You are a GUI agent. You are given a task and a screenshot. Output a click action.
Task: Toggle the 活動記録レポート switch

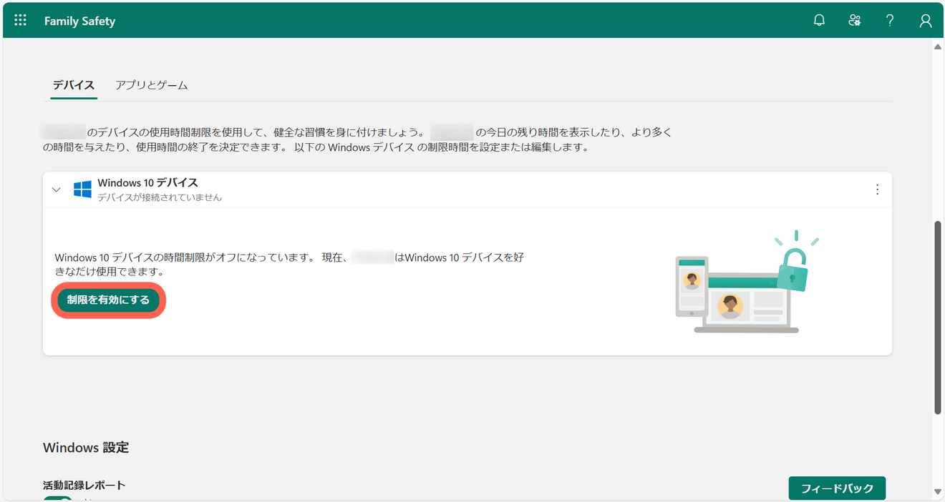tap(59, 498)
